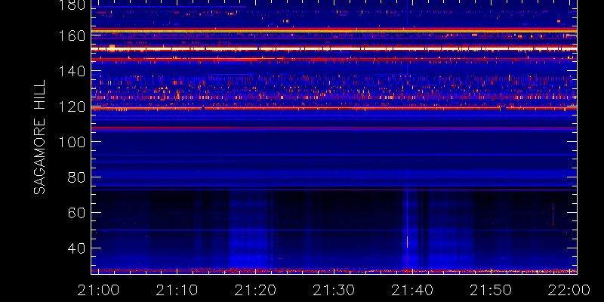The image size is (604, 302).
Task: Click the 40 frequency axis label
Action: tap(76, 248)
